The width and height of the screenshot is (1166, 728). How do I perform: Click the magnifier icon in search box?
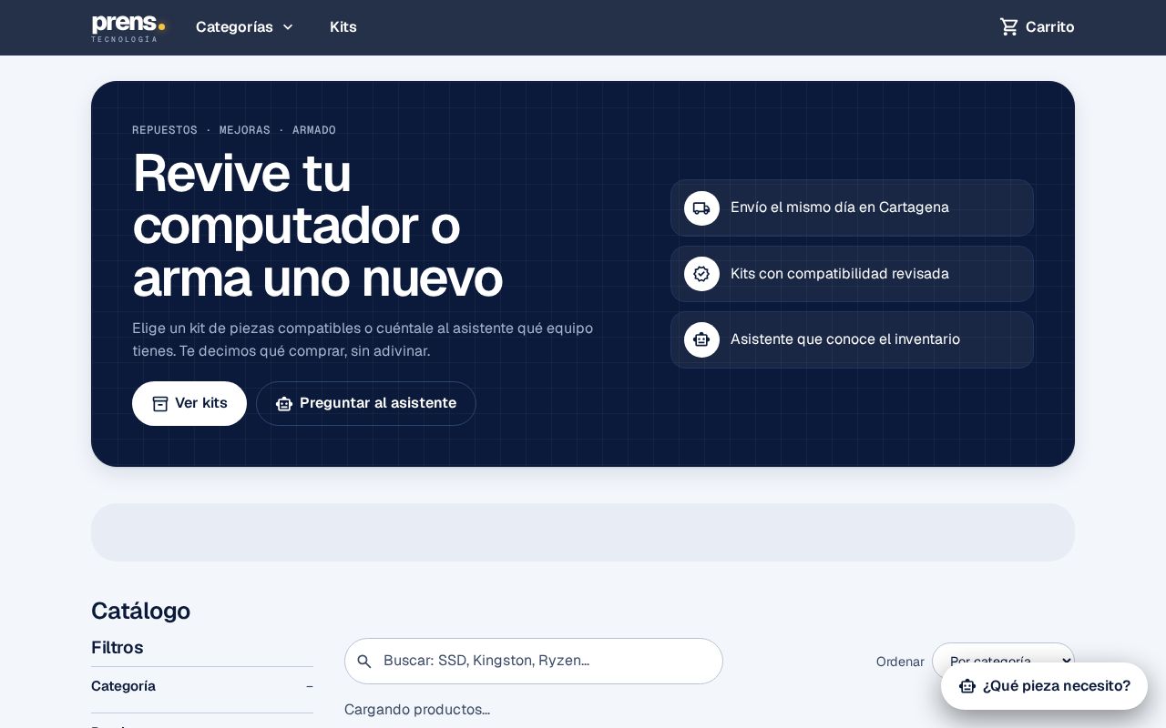coord(364,662)
